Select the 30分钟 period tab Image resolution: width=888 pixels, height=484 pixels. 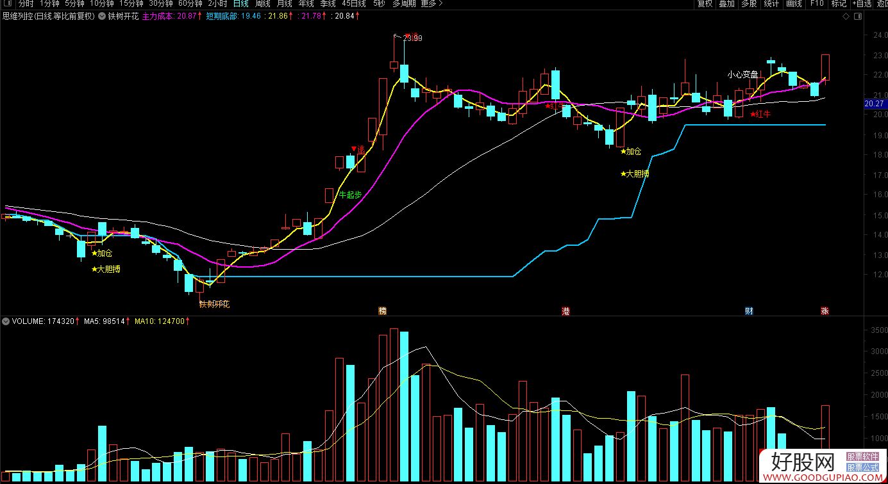[160, 4]
